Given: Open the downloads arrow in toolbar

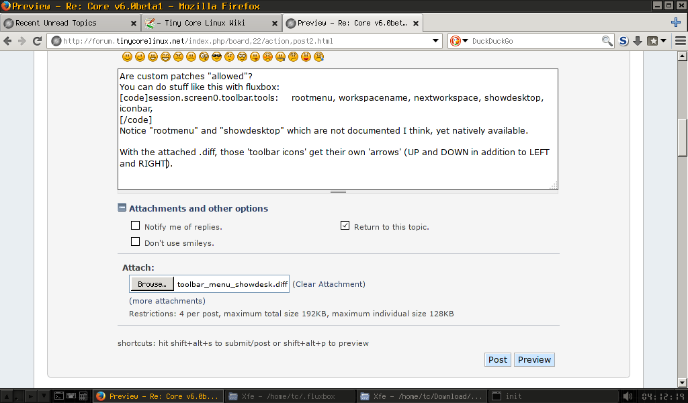Looking at the screenshot, I should pos(638,41).
